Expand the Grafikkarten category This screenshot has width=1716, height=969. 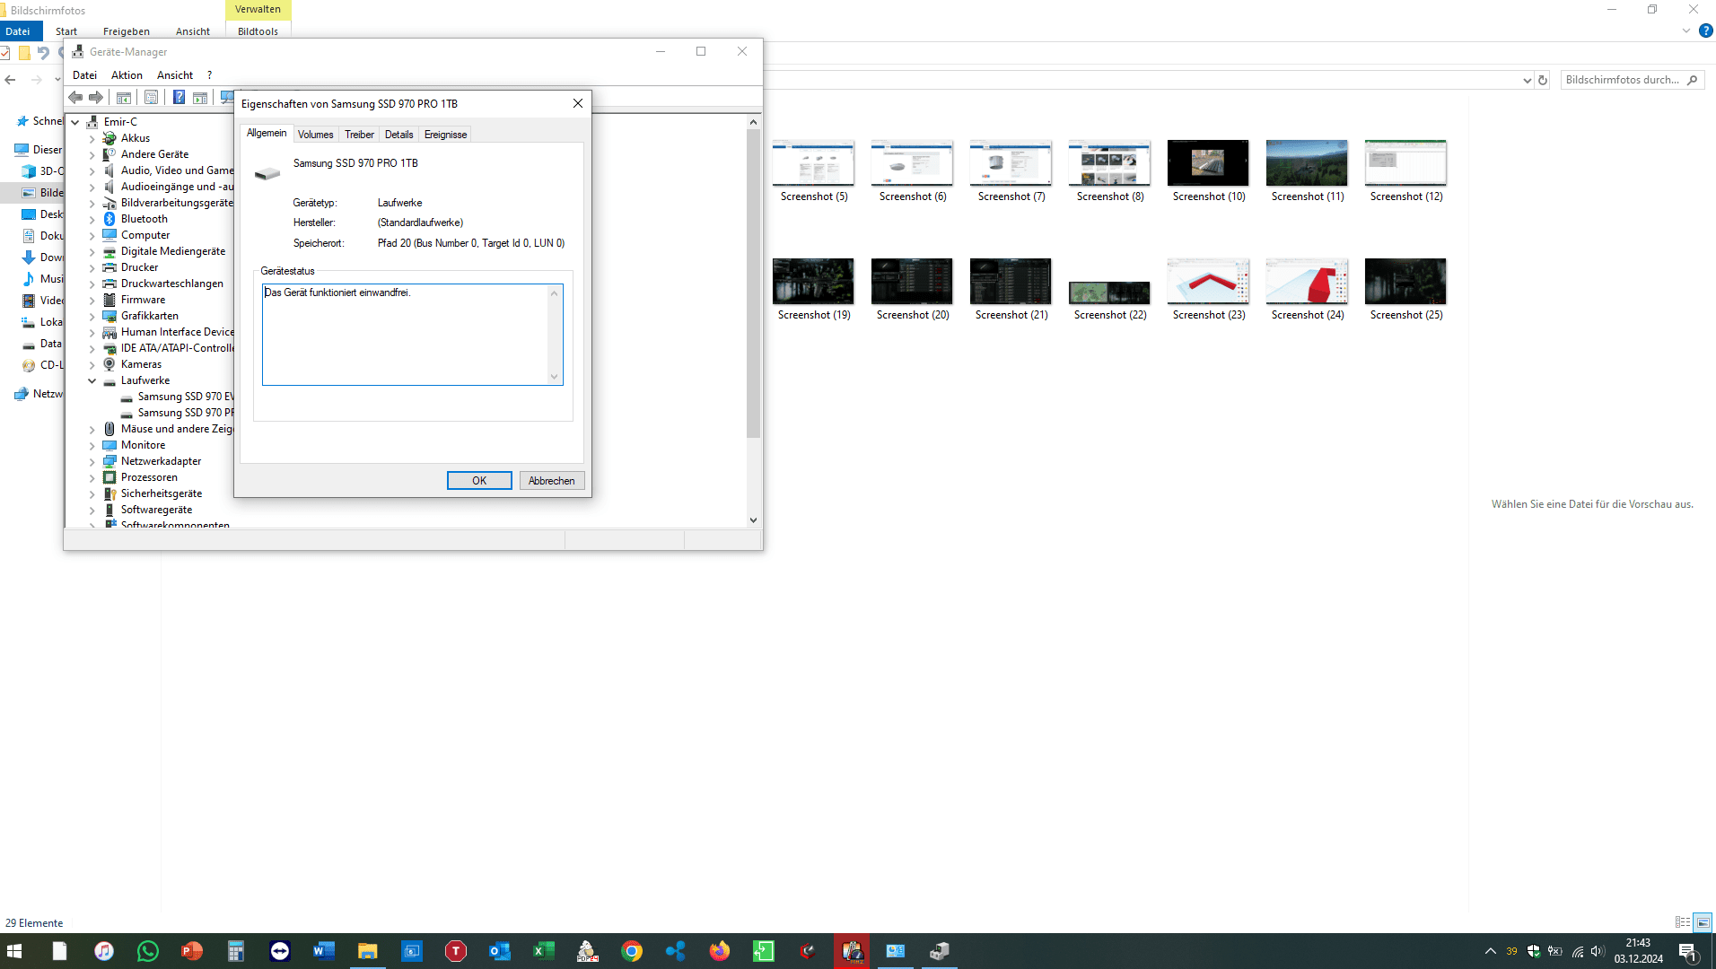[92, 317]
